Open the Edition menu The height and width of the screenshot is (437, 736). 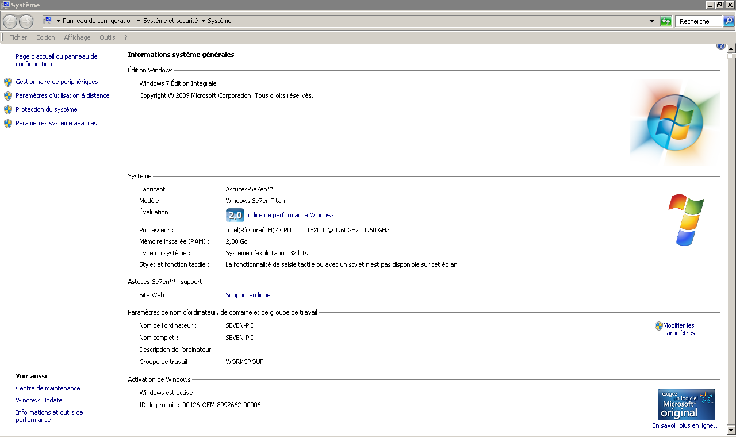[45, 37]
